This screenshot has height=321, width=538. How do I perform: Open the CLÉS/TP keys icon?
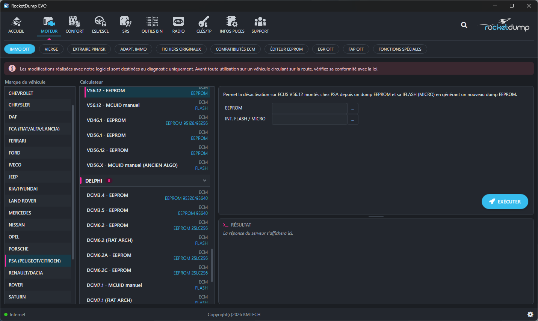pyautogui.click(x=204, y=25)
